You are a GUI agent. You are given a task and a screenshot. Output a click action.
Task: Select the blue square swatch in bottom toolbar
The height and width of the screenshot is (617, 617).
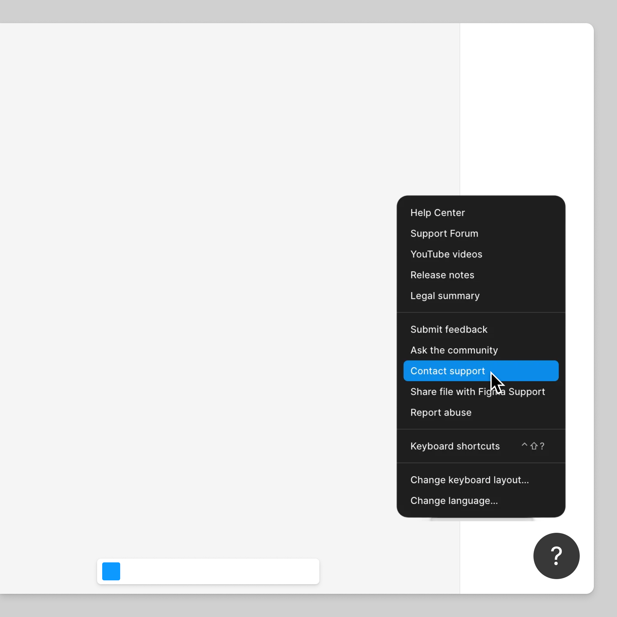[x=111, y=571]
